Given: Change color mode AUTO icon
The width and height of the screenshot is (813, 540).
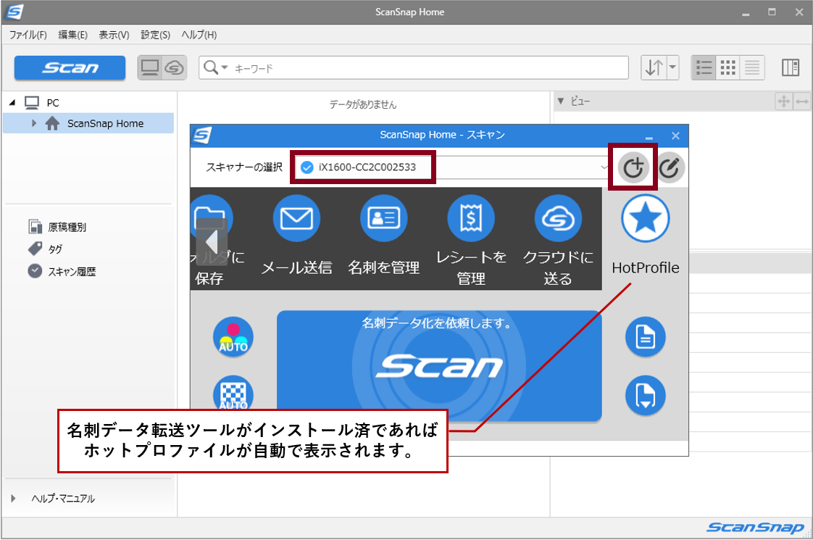Looking at the screenshot, I should 233,337.
